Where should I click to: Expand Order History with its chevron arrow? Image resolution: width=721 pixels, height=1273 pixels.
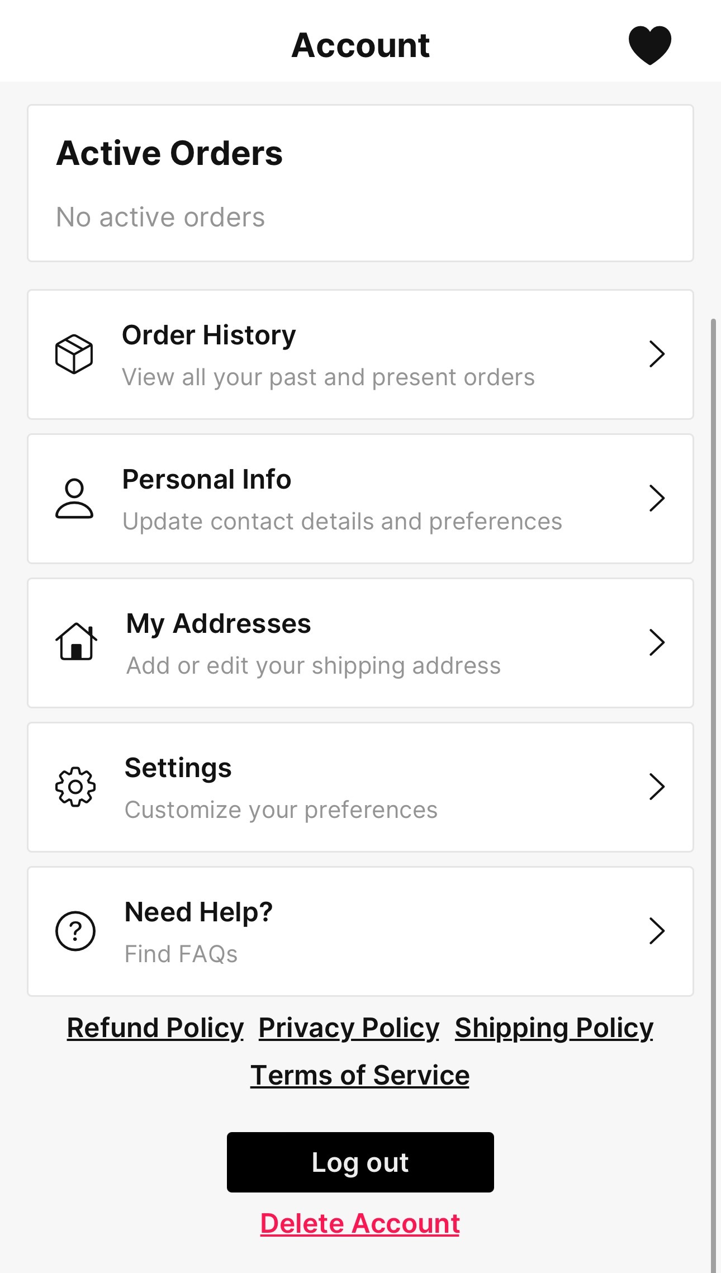click(657, 354)
